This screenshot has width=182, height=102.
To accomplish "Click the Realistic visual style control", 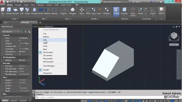I will point(49,26).
